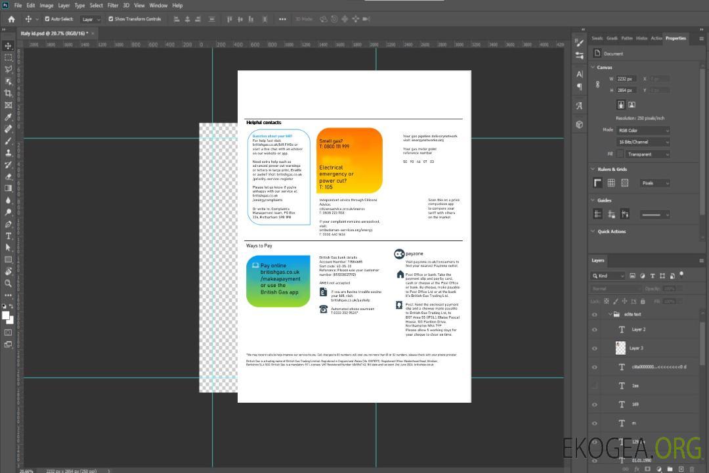This screenshot has width=709, height=473.
Task: Open the guide line style dropdown
Action: coord(655,215)
